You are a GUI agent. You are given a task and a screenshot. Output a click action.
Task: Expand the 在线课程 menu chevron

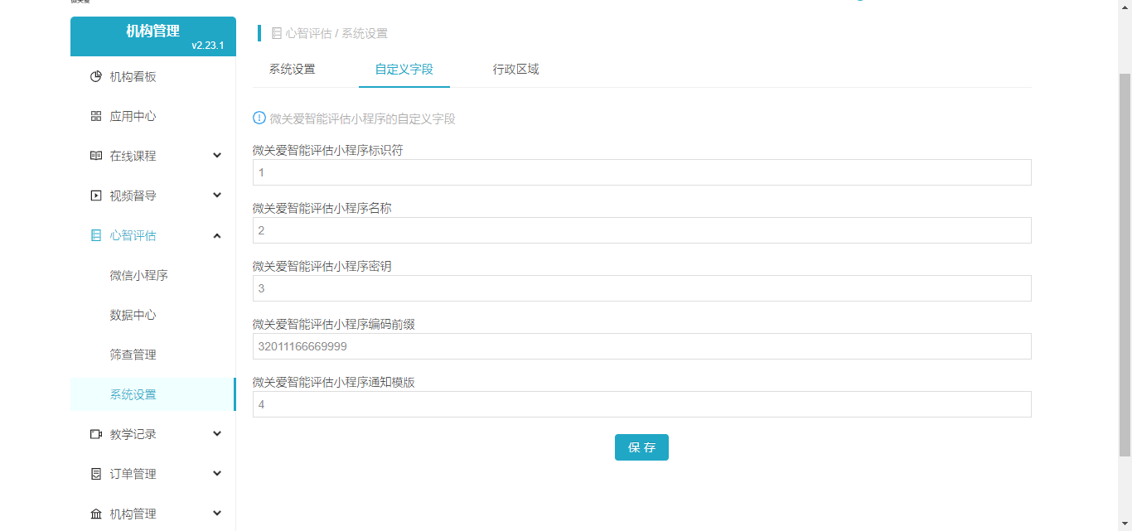tap(217, 156)
